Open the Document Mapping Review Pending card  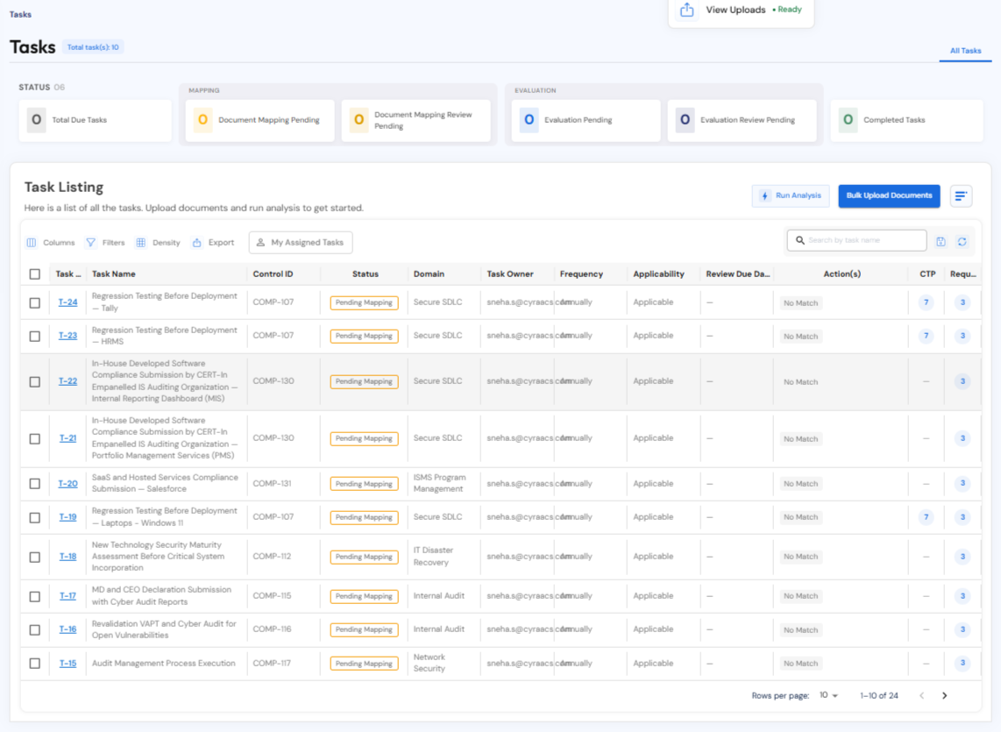pos(416,120)
